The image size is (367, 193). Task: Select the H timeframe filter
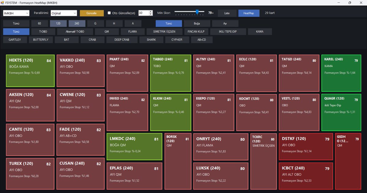(114, 24)
